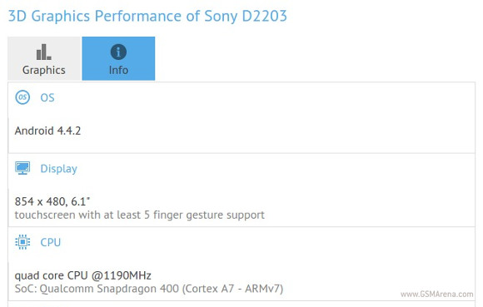Click the Qualcomm Snapdragon 400 SoC line
Image resolution: width=483 pixels, height=307 pixels.
pos(149,289)
